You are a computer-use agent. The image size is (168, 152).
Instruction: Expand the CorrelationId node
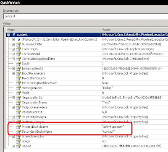coord(13,54)
